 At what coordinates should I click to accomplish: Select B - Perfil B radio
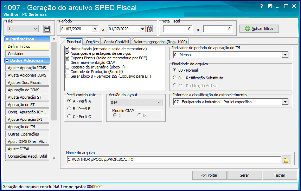69,108
